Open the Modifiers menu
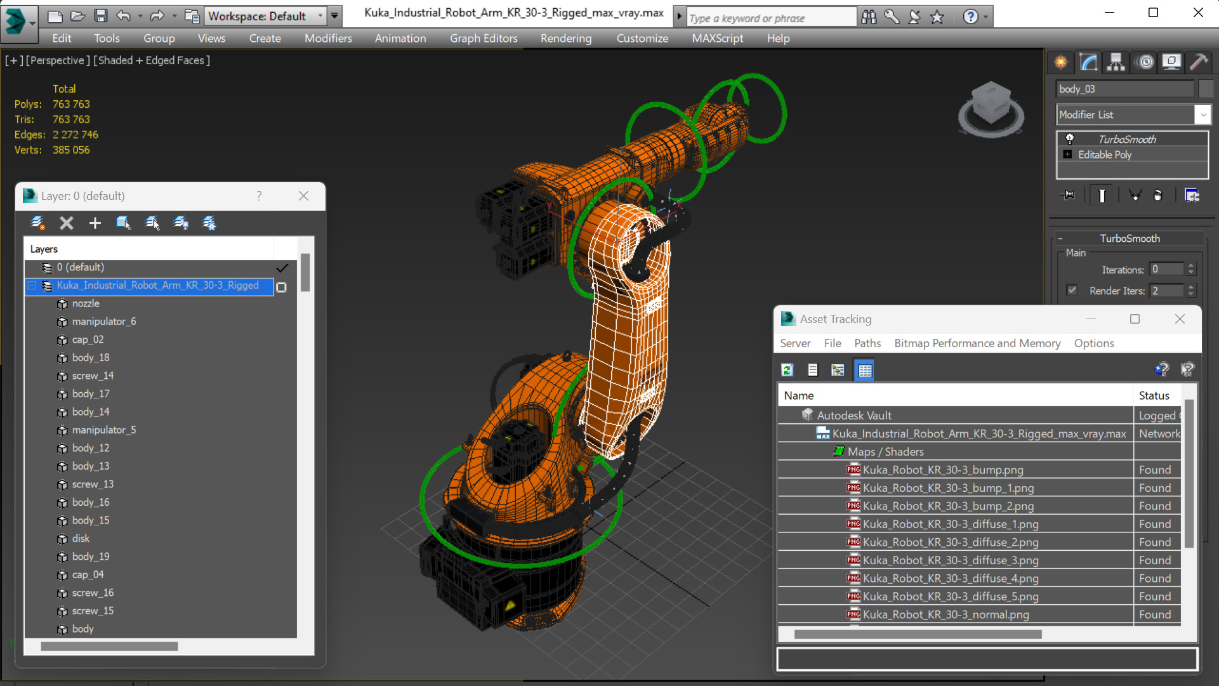Image resolution: width=1219 pixels, height=686 pixels. 328,38
